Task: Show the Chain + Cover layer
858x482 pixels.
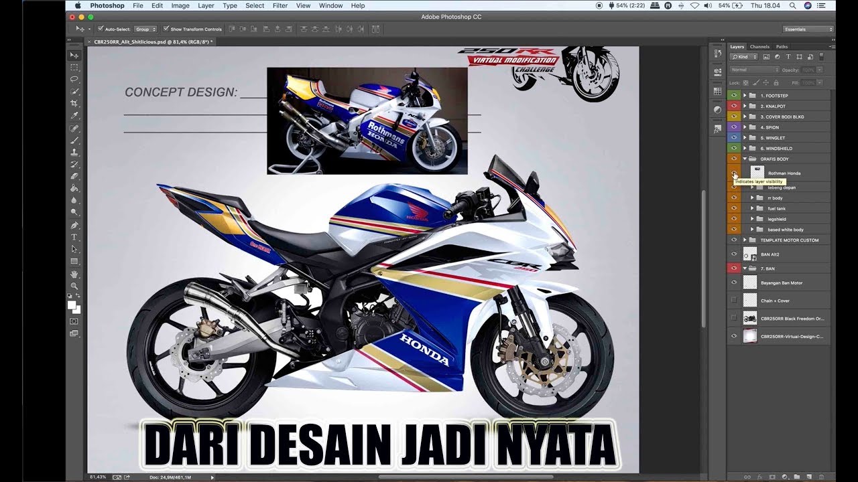Action: (734, 301)
